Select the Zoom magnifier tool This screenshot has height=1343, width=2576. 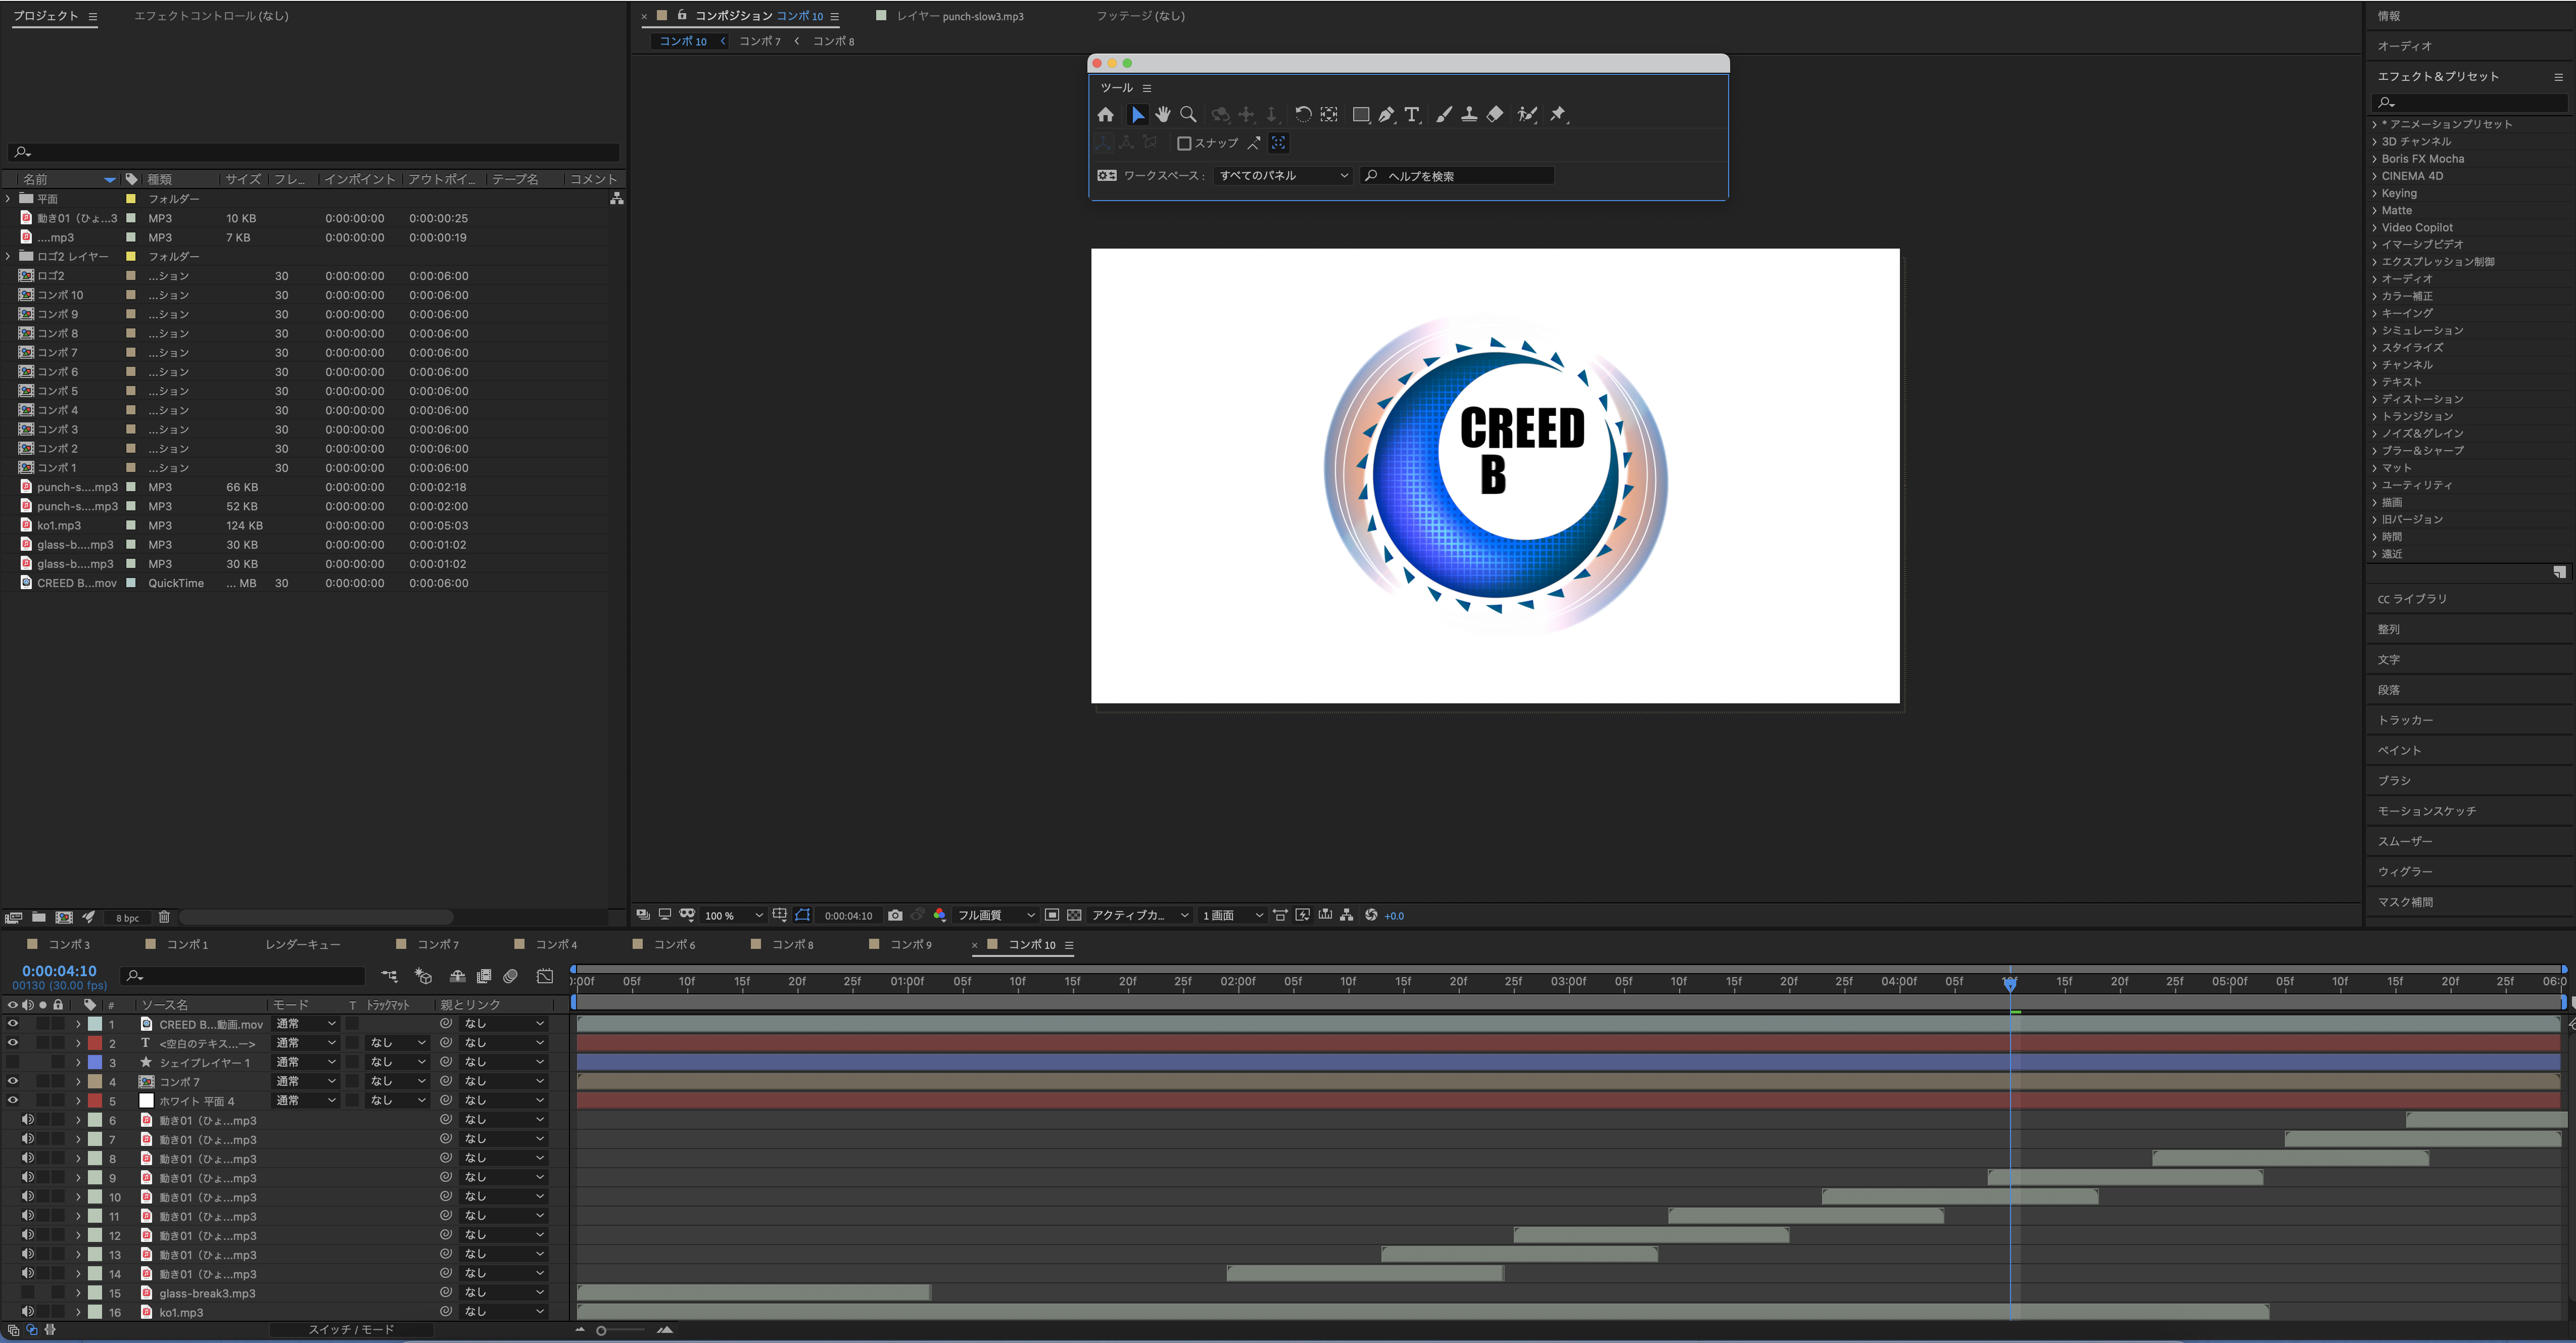(1188, 115)
